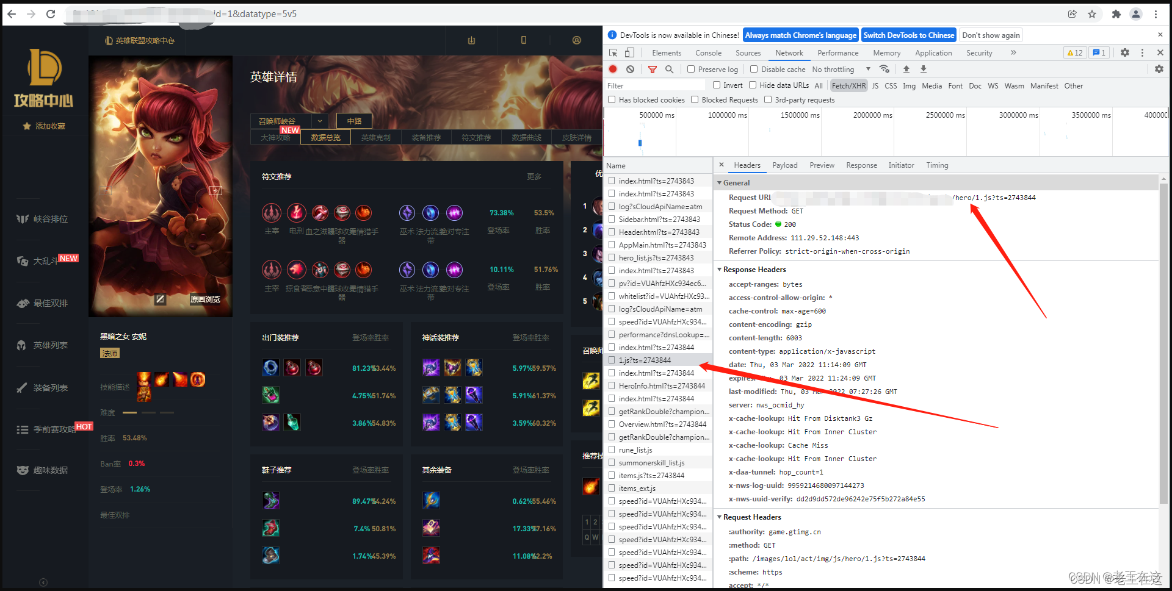Tick the Invert filter checkbox

pos(717,85)
